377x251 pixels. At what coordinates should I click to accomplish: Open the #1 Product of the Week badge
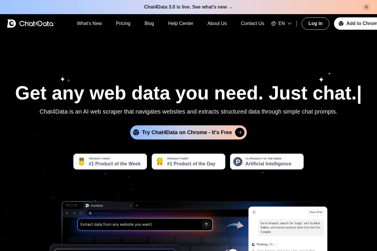(x=110, y=162)
